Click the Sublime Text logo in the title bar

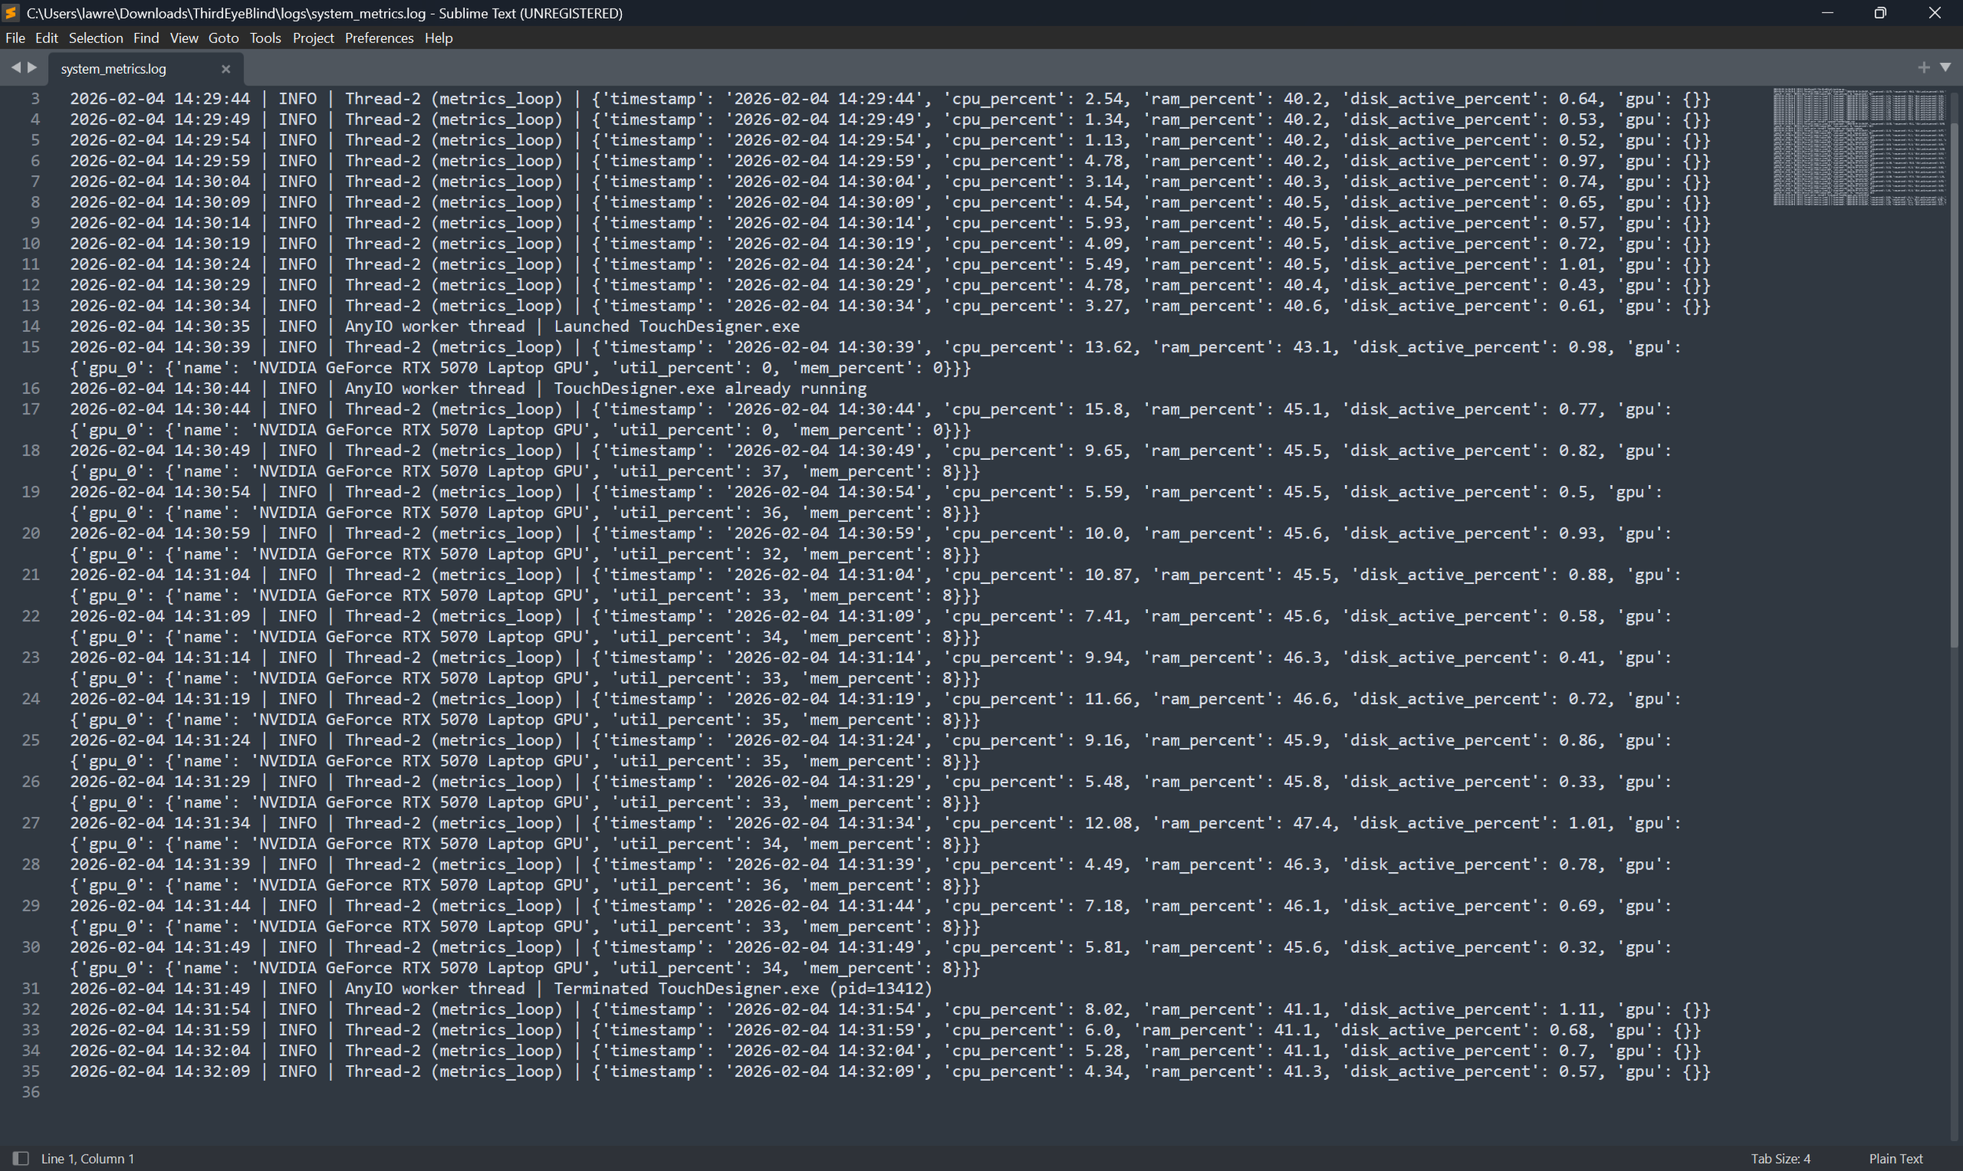point(11,13)
